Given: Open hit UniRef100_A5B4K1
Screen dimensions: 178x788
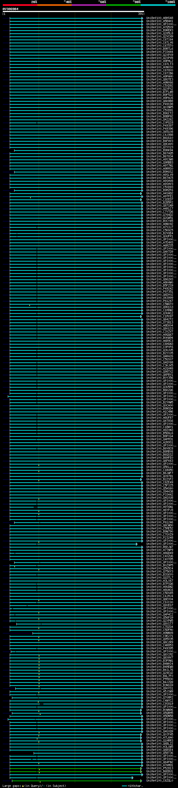Looking at the screenshot, I should (x=160, y=21).
